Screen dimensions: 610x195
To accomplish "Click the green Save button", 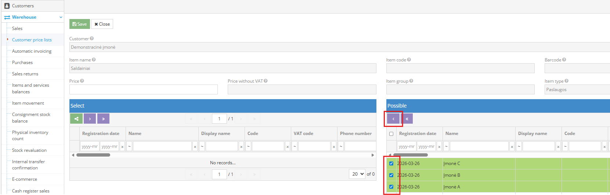I will [80, 24].
